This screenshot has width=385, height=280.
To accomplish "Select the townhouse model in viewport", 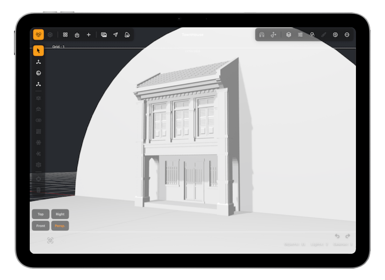I will tap(187, 138).
